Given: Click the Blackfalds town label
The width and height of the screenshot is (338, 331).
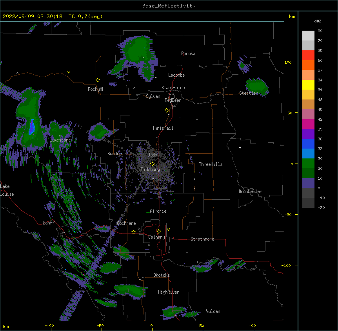Looking at the screenshot, I should [173, 88].
